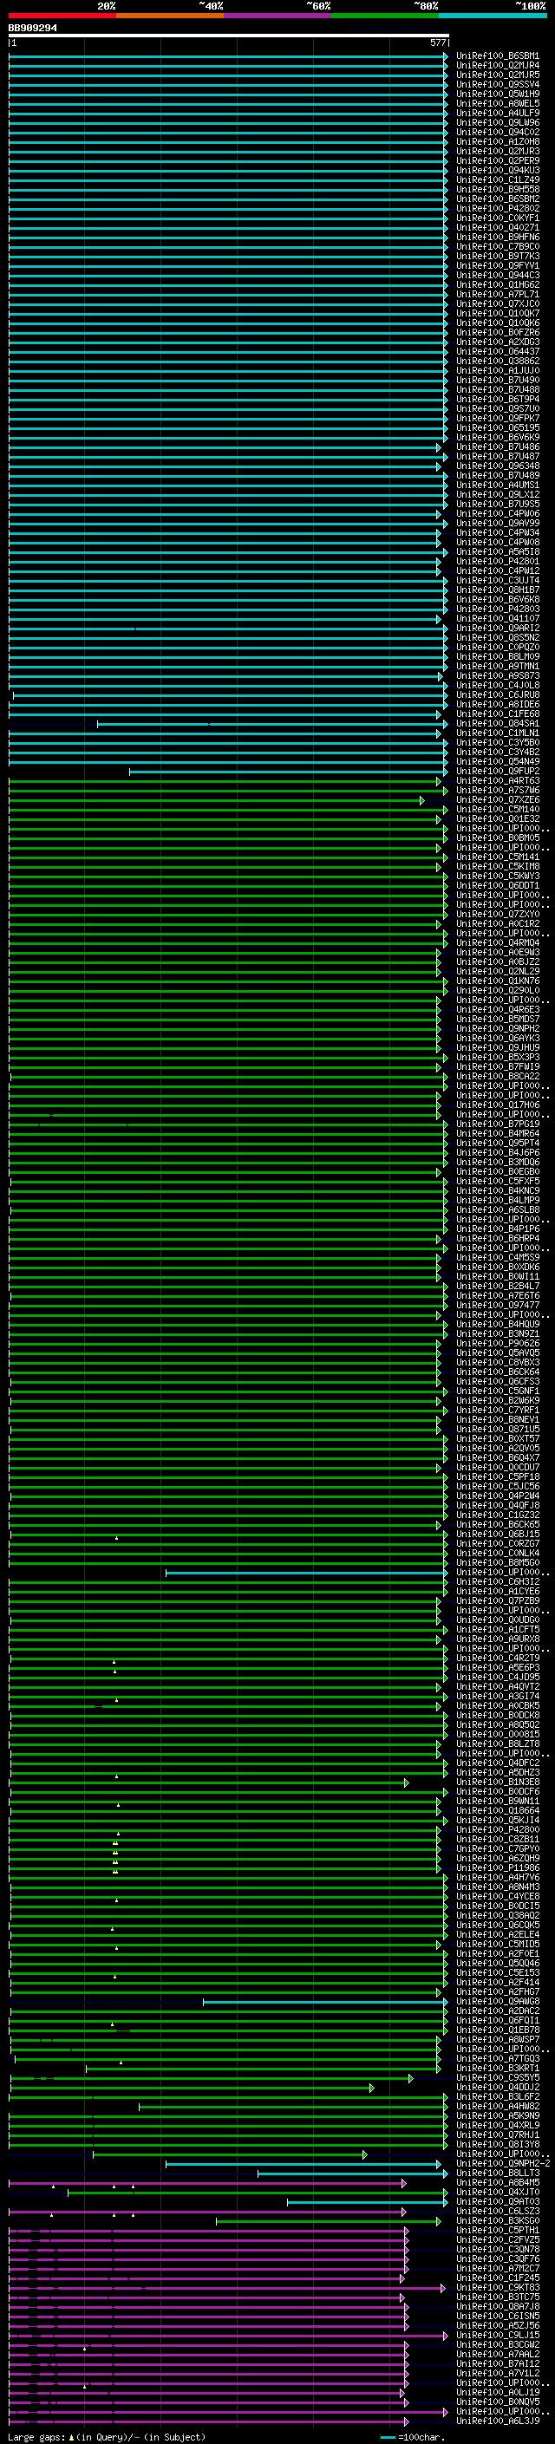Image resolution: width=555 pixels, height=2444 pixels.
Task: Select label UniRef100_C5M140
Action: [x=498, y=809]
